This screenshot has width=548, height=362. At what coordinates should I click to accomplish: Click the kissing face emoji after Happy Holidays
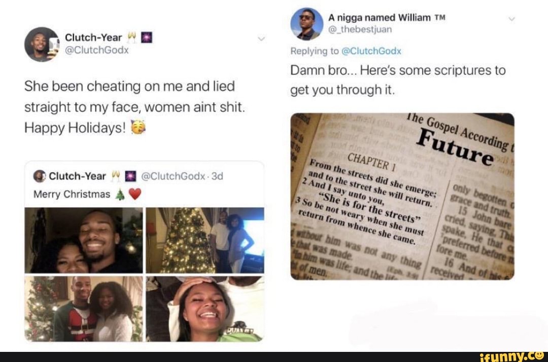pyautogui.click(x=138, y=127)
